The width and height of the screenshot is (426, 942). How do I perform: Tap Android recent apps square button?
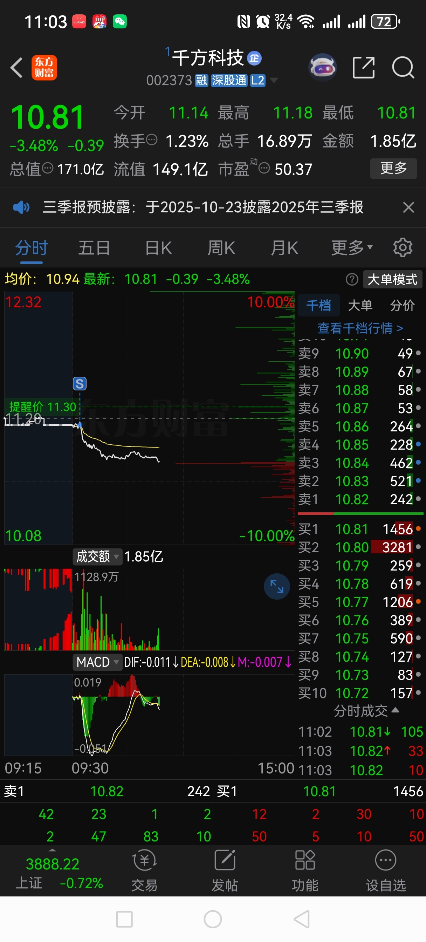(124, 919)
